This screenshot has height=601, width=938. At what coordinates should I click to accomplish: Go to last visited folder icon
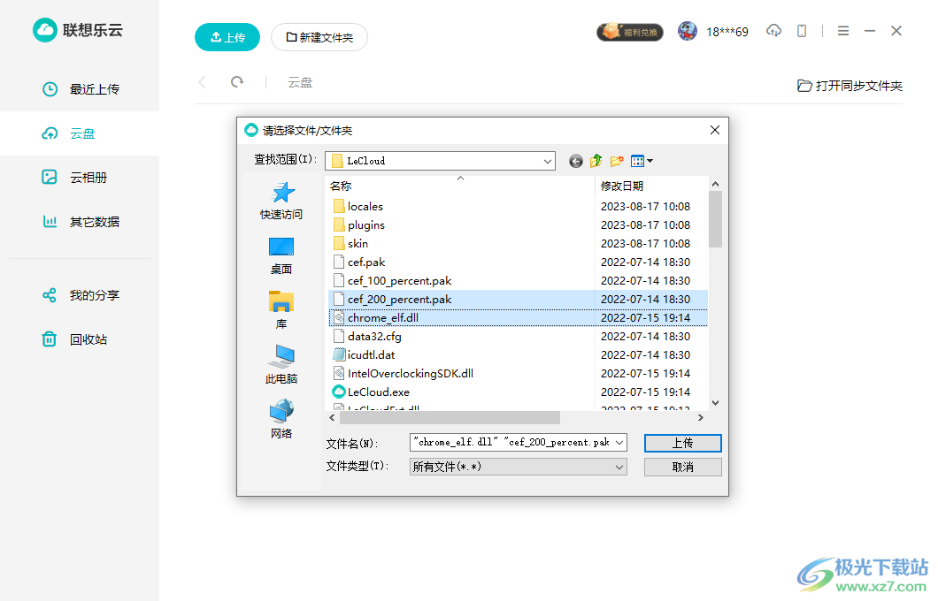click(x=575, y=161)
